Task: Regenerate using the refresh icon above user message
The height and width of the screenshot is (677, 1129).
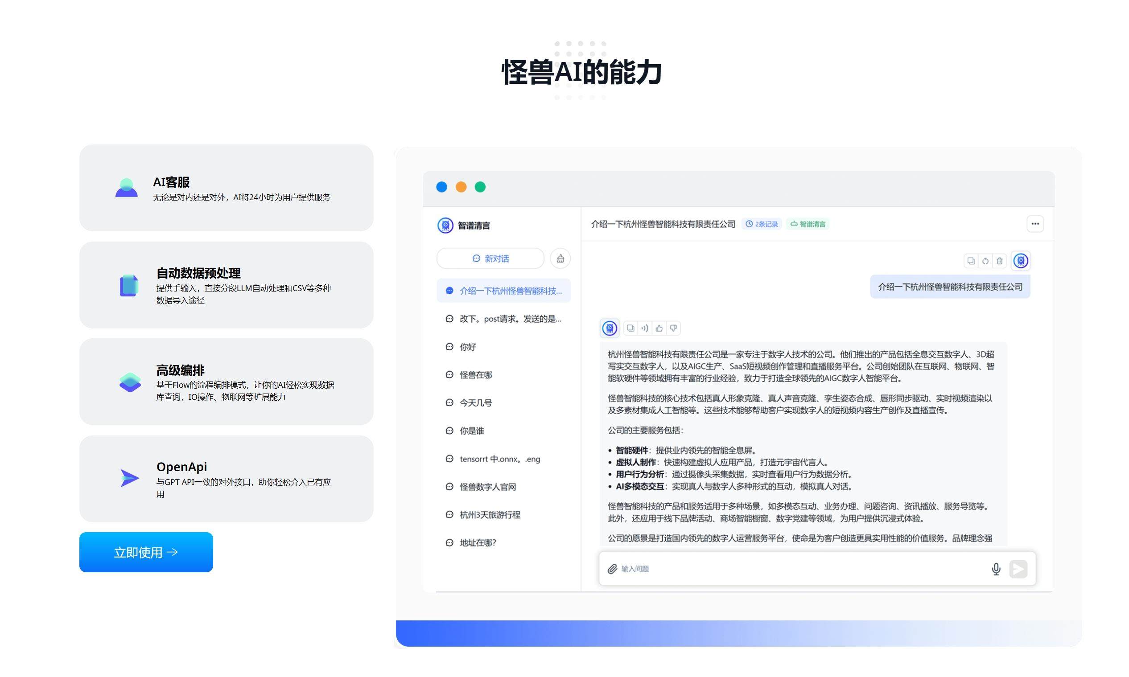Action: click(985, 261)
